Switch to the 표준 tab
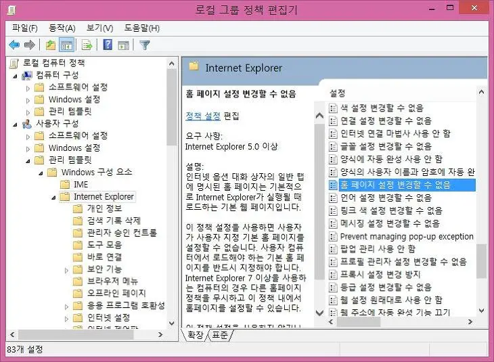This screenshot has height=362, width=494. pos(220,335)
